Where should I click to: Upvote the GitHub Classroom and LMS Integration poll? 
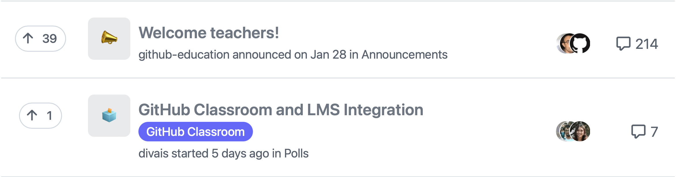[x=40, y=116]
